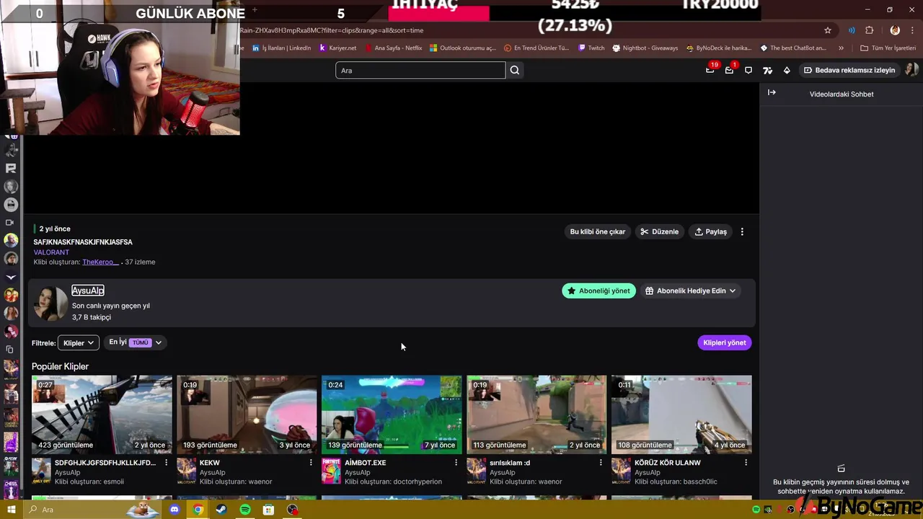Show hidden bookmarks with the chevron
Screen dimensions: 923x519
coord(841,48)
